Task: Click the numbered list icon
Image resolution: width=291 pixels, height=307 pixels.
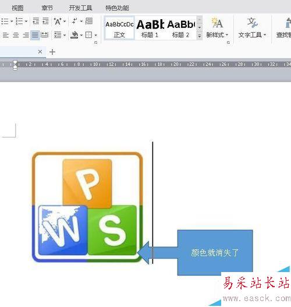Action: (x=19, y=21)
